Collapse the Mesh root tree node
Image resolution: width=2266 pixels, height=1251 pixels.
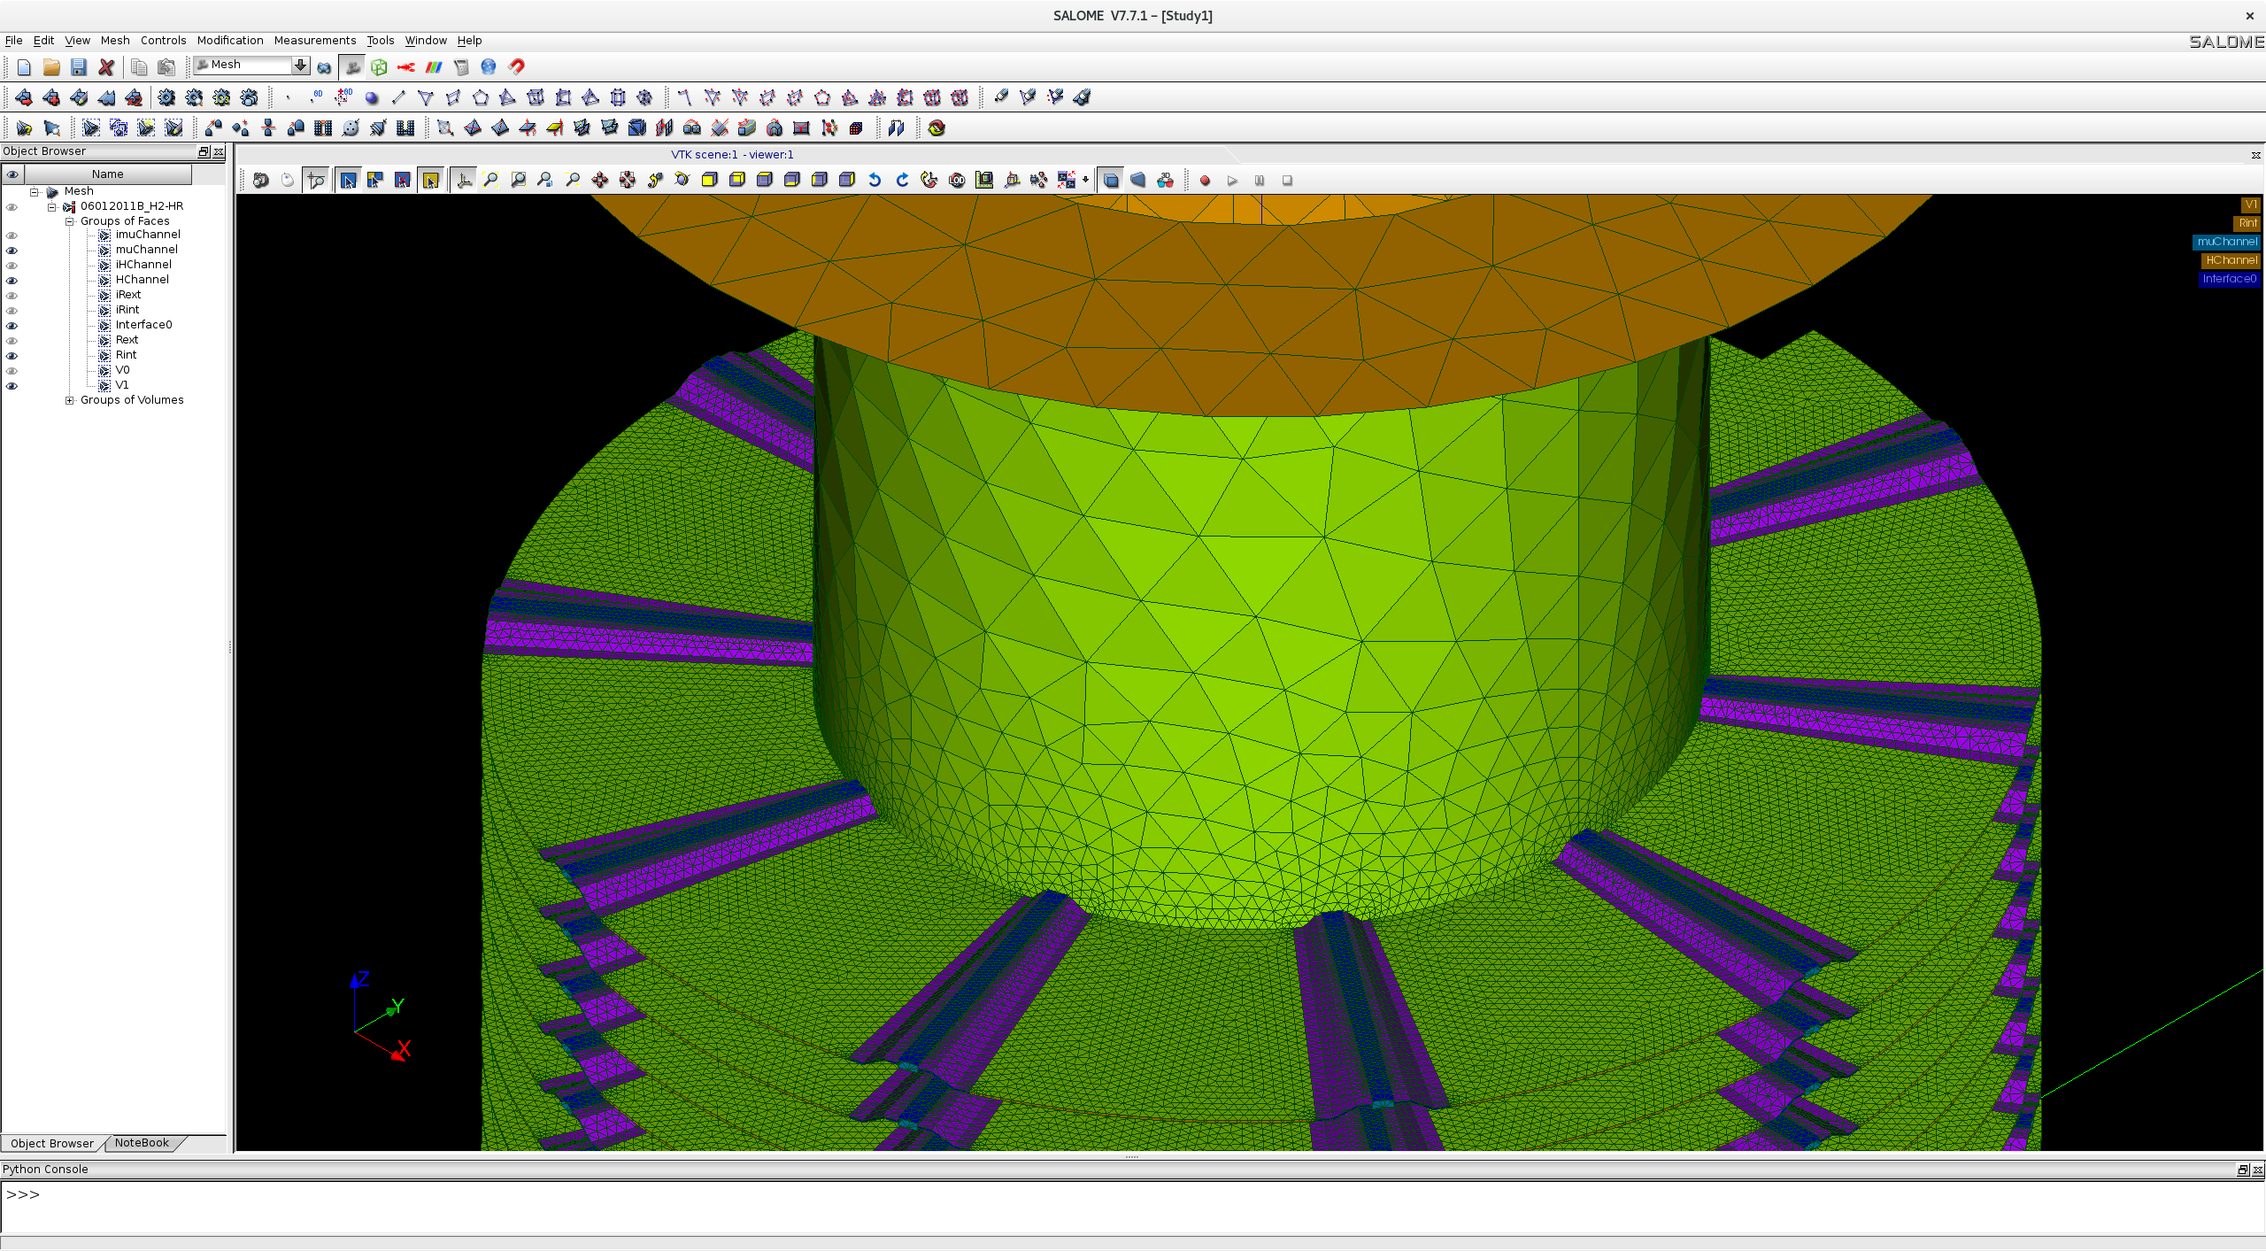pyautogui.click(x=35, y=192)
